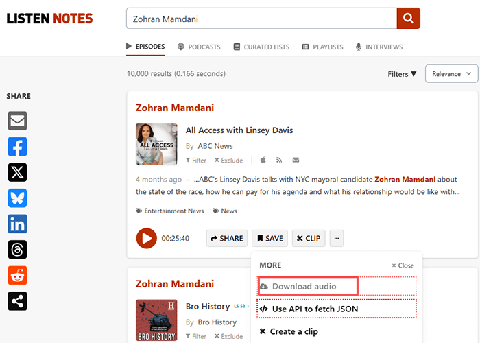Expand the Filters dropdown
This screenshot has height=343, width=480.
tap(402, 74)
